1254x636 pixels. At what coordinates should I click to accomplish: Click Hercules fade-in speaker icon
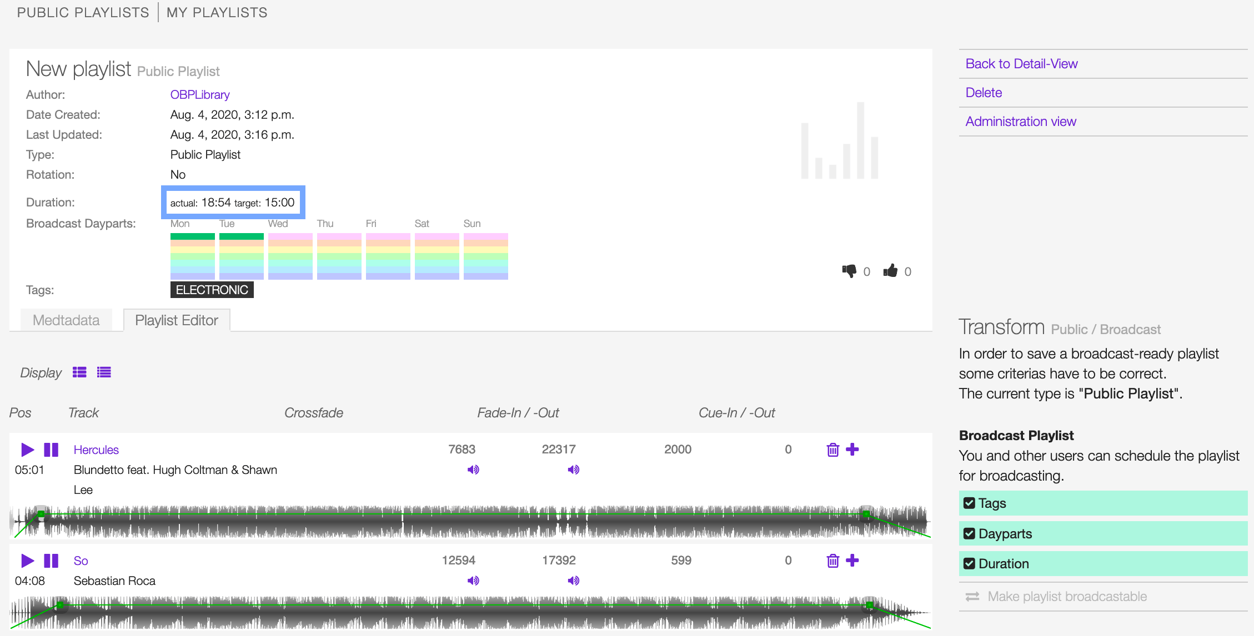473,470
